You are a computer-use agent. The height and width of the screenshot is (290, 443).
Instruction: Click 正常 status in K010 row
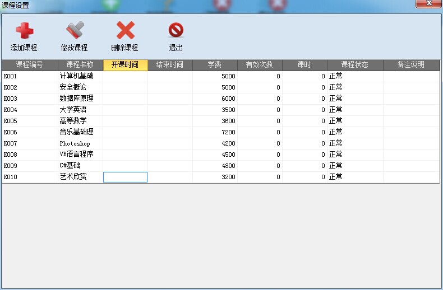click(x=336, y=176)
